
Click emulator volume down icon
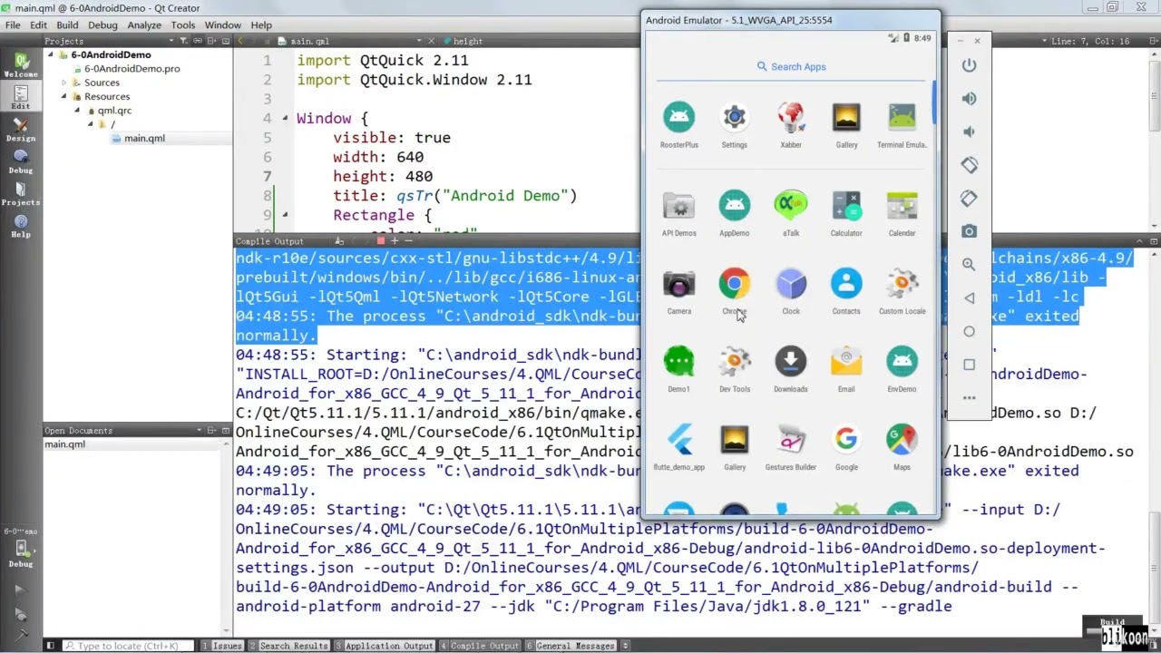(969, 132)
